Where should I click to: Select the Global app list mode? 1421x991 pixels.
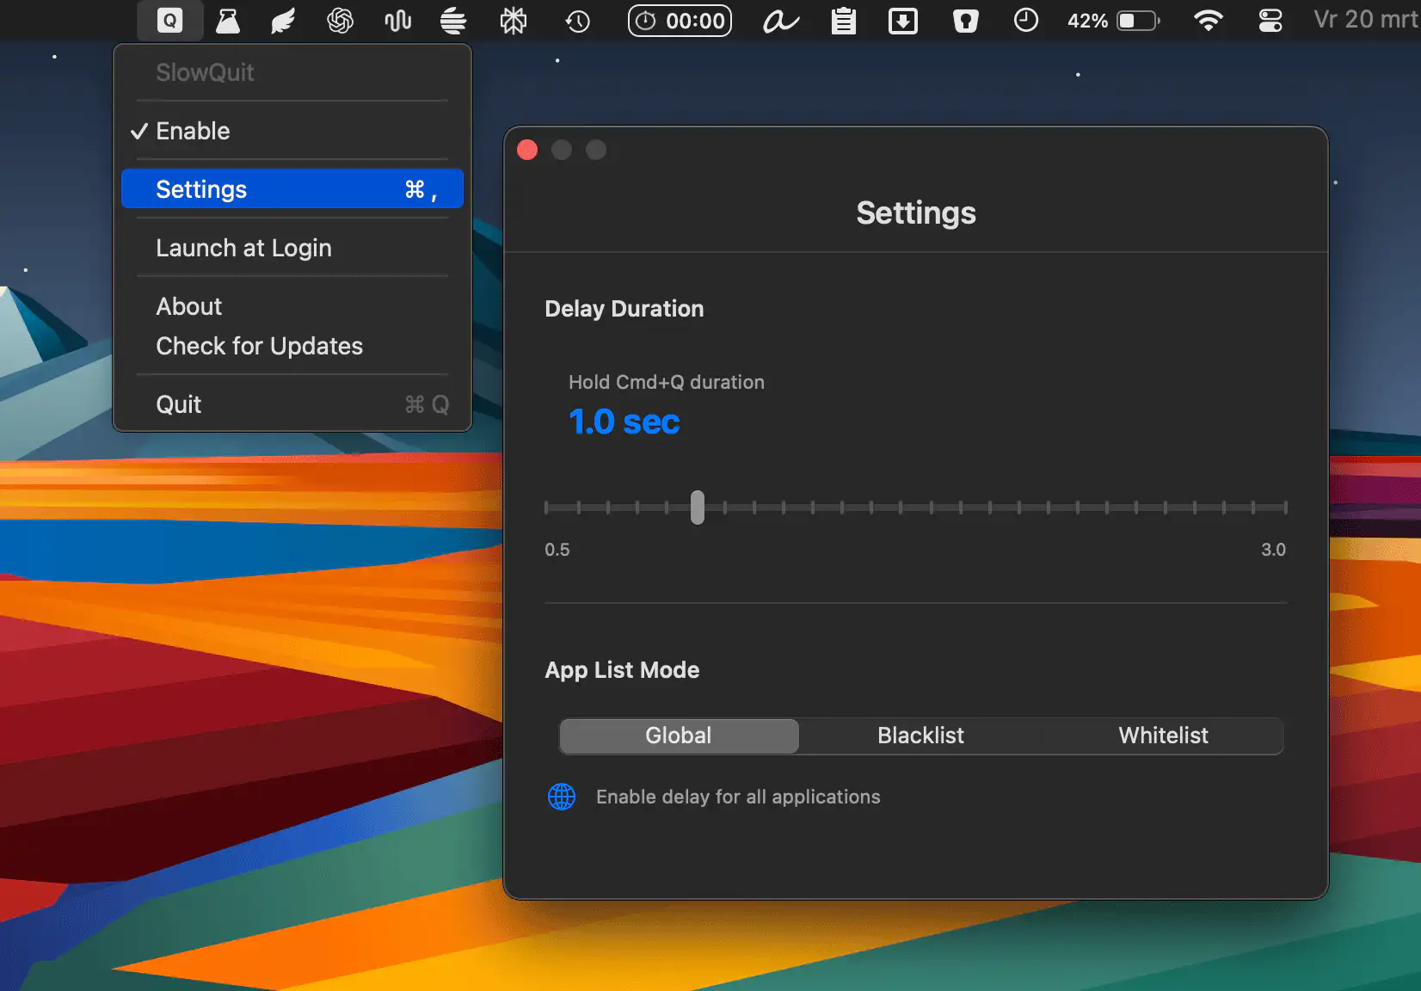(679, 736)
